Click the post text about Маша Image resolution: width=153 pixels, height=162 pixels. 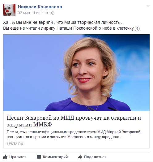(62, 22)
